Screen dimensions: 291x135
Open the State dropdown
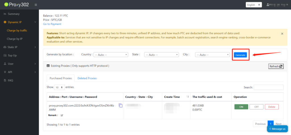161,55
